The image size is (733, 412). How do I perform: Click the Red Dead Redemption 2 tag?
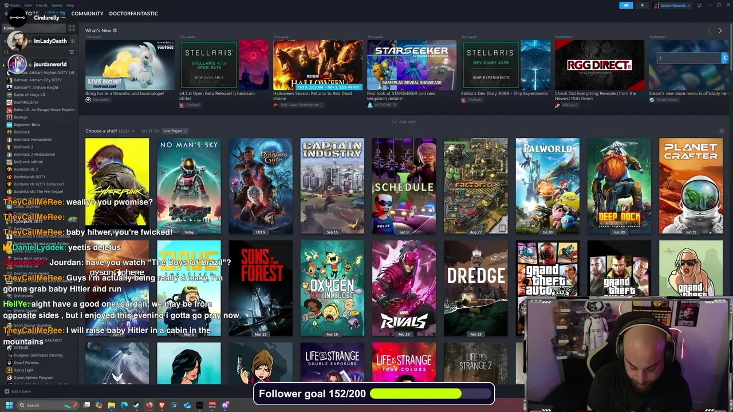pos(298,105)
